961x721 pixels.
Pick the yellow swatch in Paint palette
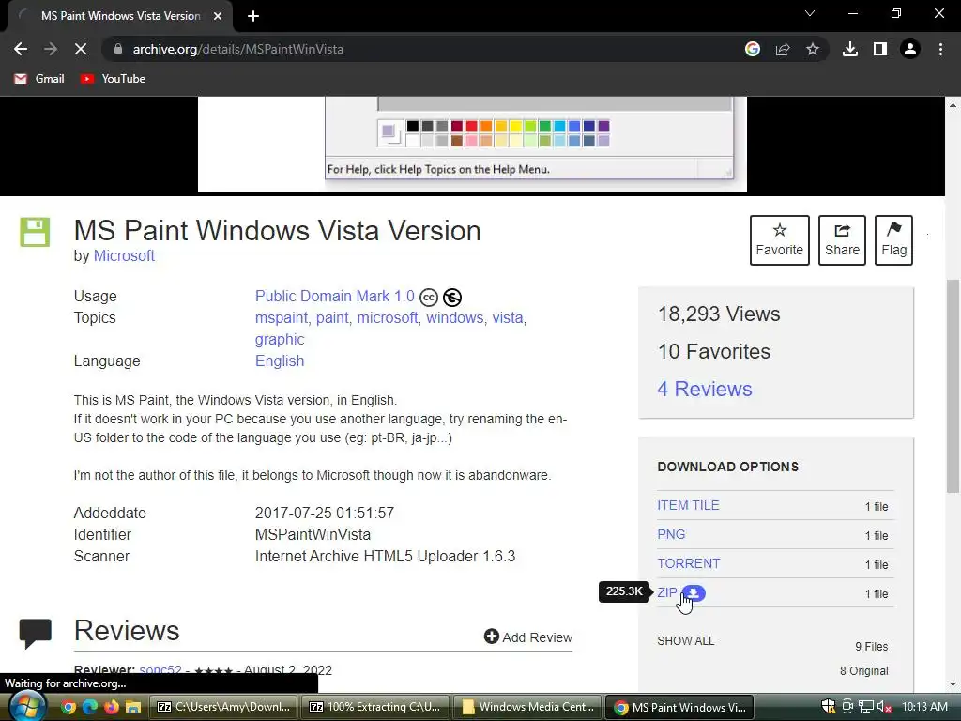point(515,127)
